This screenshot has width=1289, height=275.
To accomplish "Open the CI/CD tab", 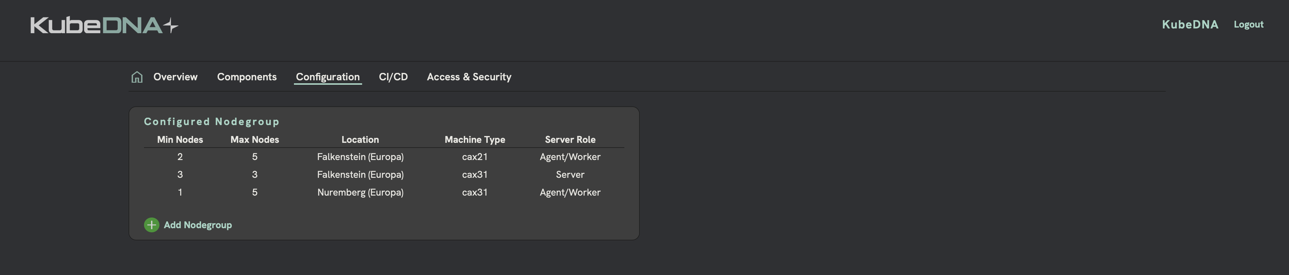I will click(x=393, y=76).
